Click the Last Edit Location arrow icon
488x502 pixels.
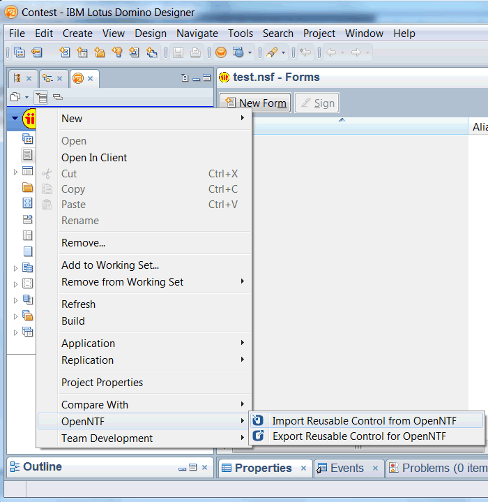click(305, 52)
